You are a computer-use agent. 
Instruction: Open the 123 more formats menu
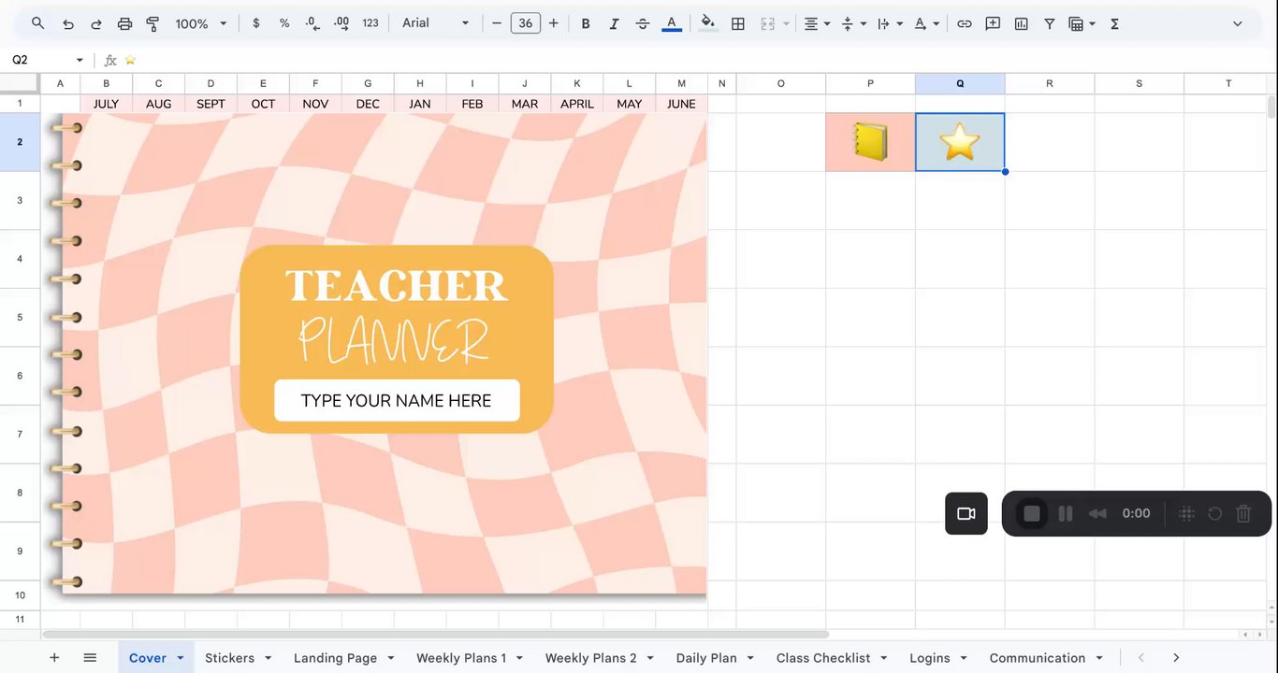[x=370, y=23]
